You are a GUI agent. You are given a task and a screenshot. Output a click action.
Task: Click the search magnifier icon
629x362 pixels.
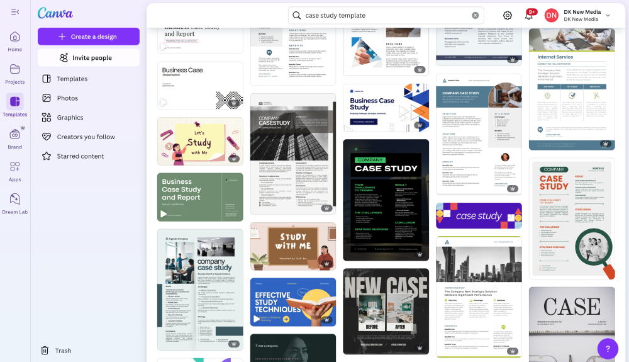[x=296, y=15]
